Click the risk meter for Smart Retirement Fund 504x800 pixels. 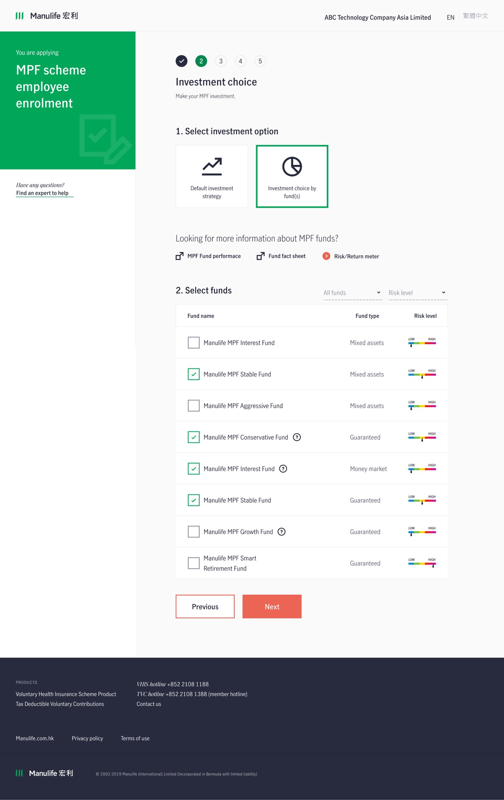click(x=422, y=563)
